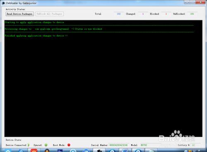Select the Changed count field
The width and height of the screenshot is (207, 152).
[143, 14]
